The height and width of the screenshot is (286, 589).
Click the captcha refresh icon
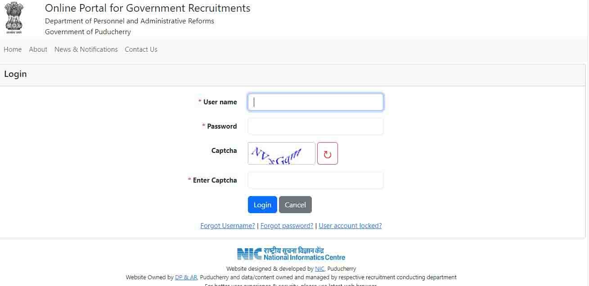[327, 154]
